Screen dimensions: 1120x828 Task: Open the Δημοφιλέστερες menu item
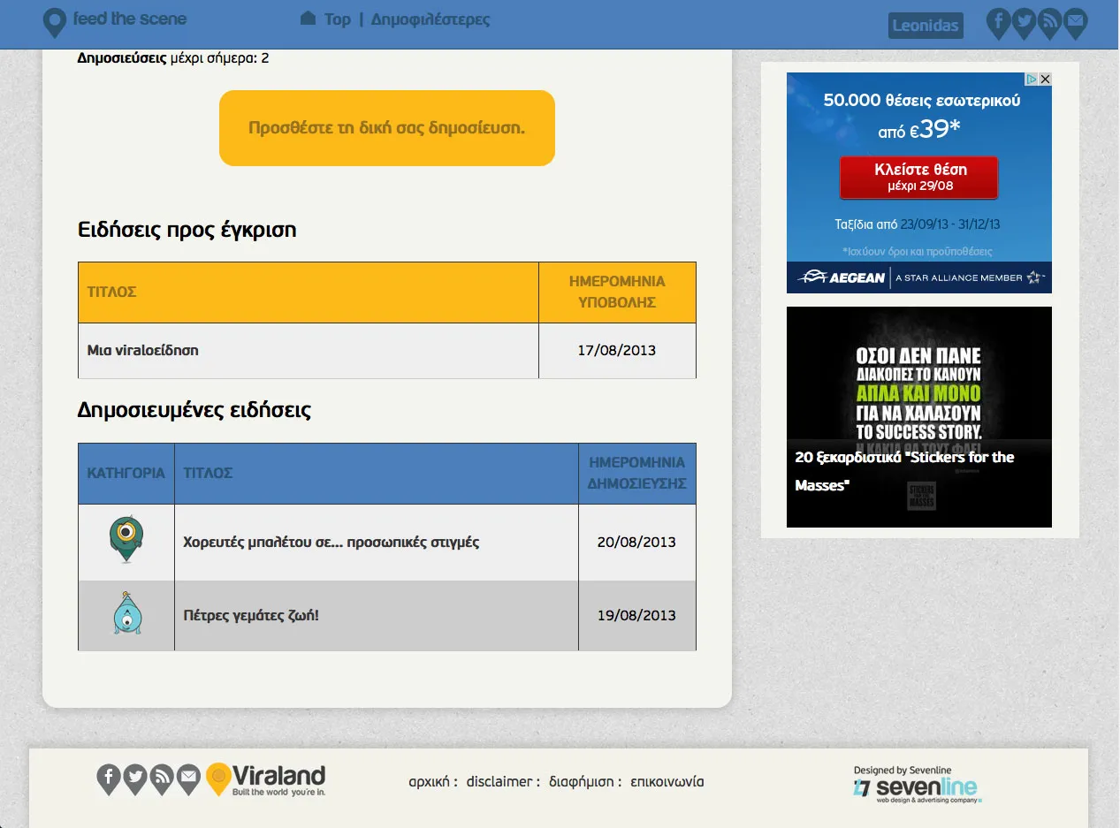430,19
